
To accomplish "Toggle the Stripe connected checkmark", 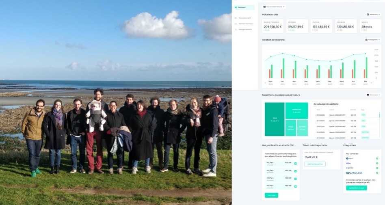I will click(377, 163).
